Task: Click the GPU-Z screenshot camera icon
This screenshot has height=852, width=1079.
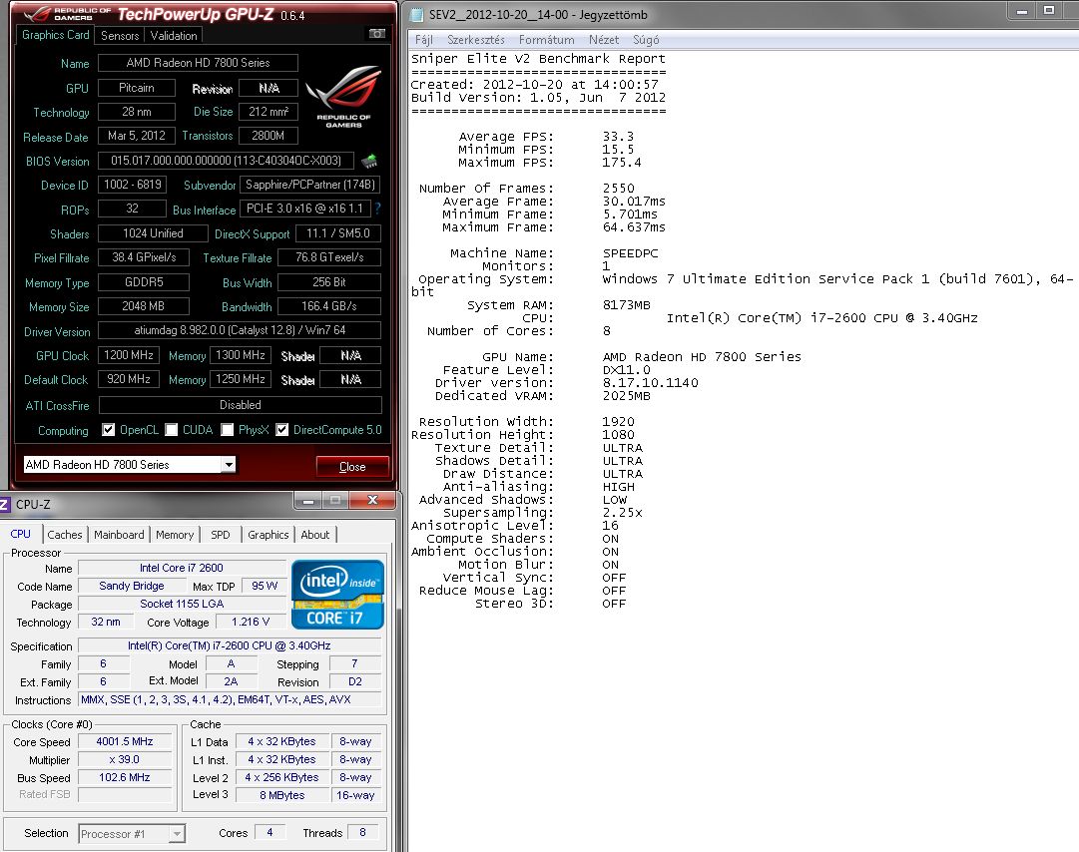Action: pos(376,34)
